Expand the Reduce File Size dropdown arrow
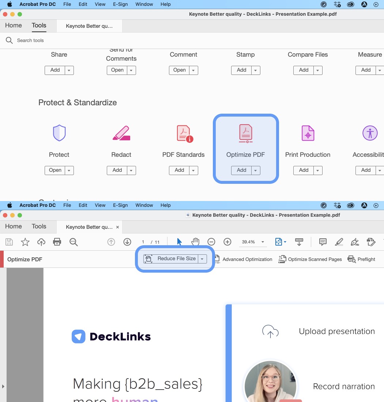This screenshot has height=402, width=384. pyautogui.click(x=202, y=259)
